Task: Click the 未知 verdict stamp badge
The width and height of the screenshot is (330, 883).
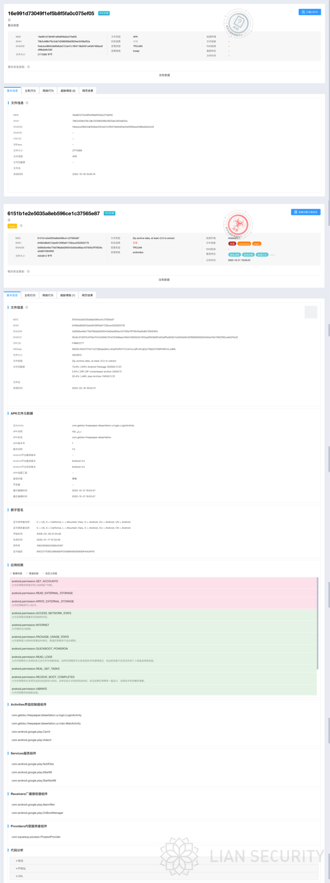Action: [239, 23]
